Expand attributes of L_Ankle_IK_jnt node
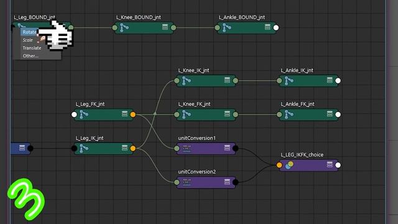Image resolution: width=398 pixels, height=224 pixels. (x=330, y=80)
